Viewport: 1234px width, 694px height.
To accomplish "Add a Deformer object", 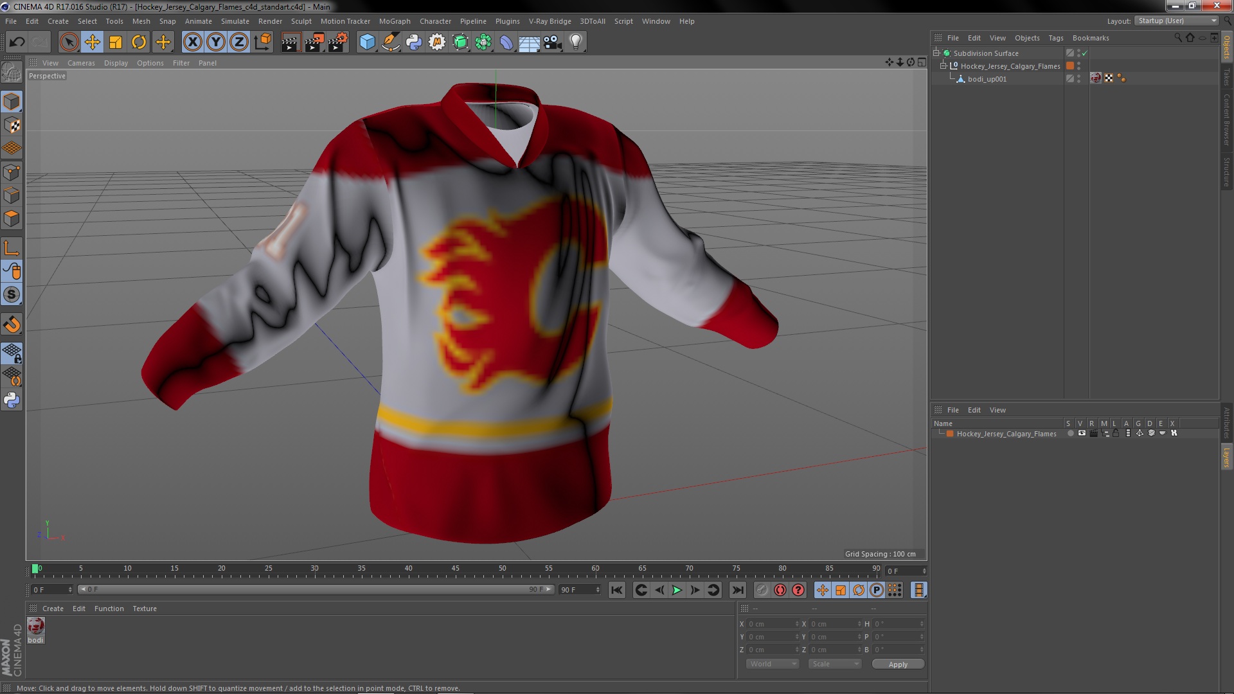I will 506,42.
